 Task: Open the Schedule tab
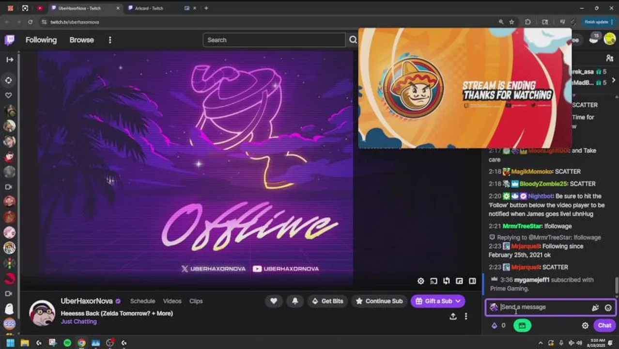point(142,301)
